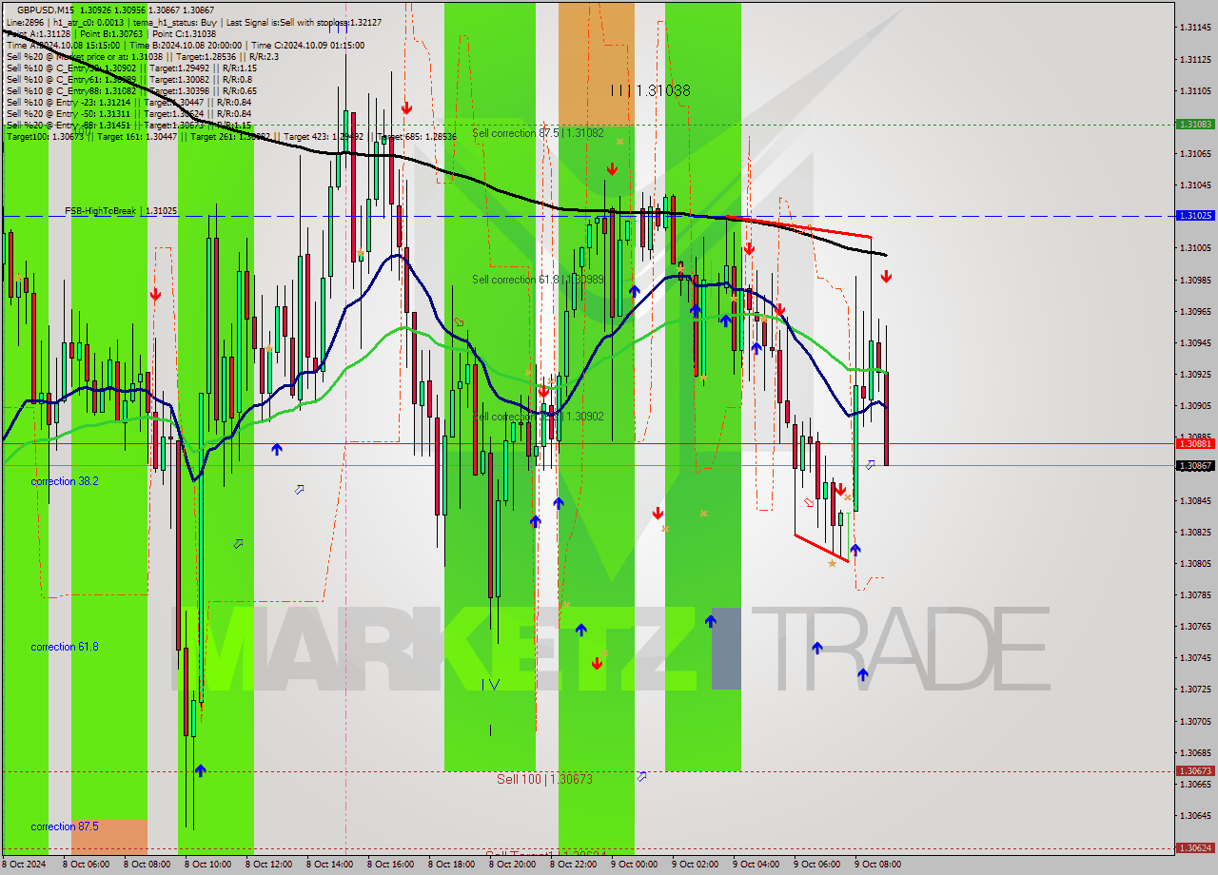Click the 1.31145 price axis label

point(1195,28)
